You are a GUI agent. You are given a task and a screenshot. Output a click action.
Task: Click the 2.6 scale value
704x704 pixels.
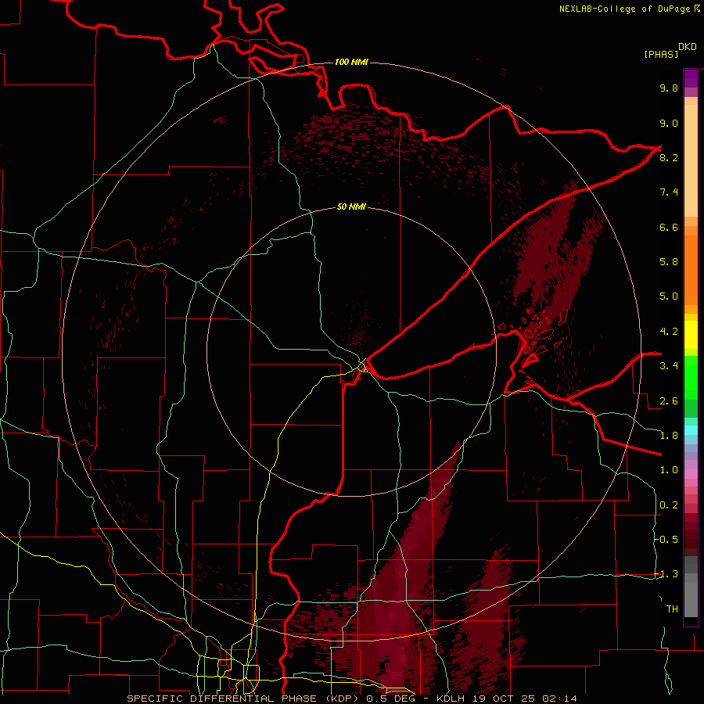669,401
